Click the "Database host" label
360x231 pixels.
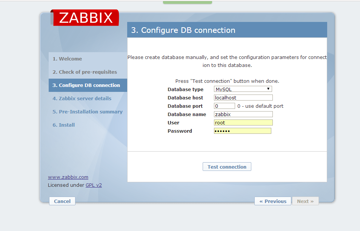(x=185, y=98)
